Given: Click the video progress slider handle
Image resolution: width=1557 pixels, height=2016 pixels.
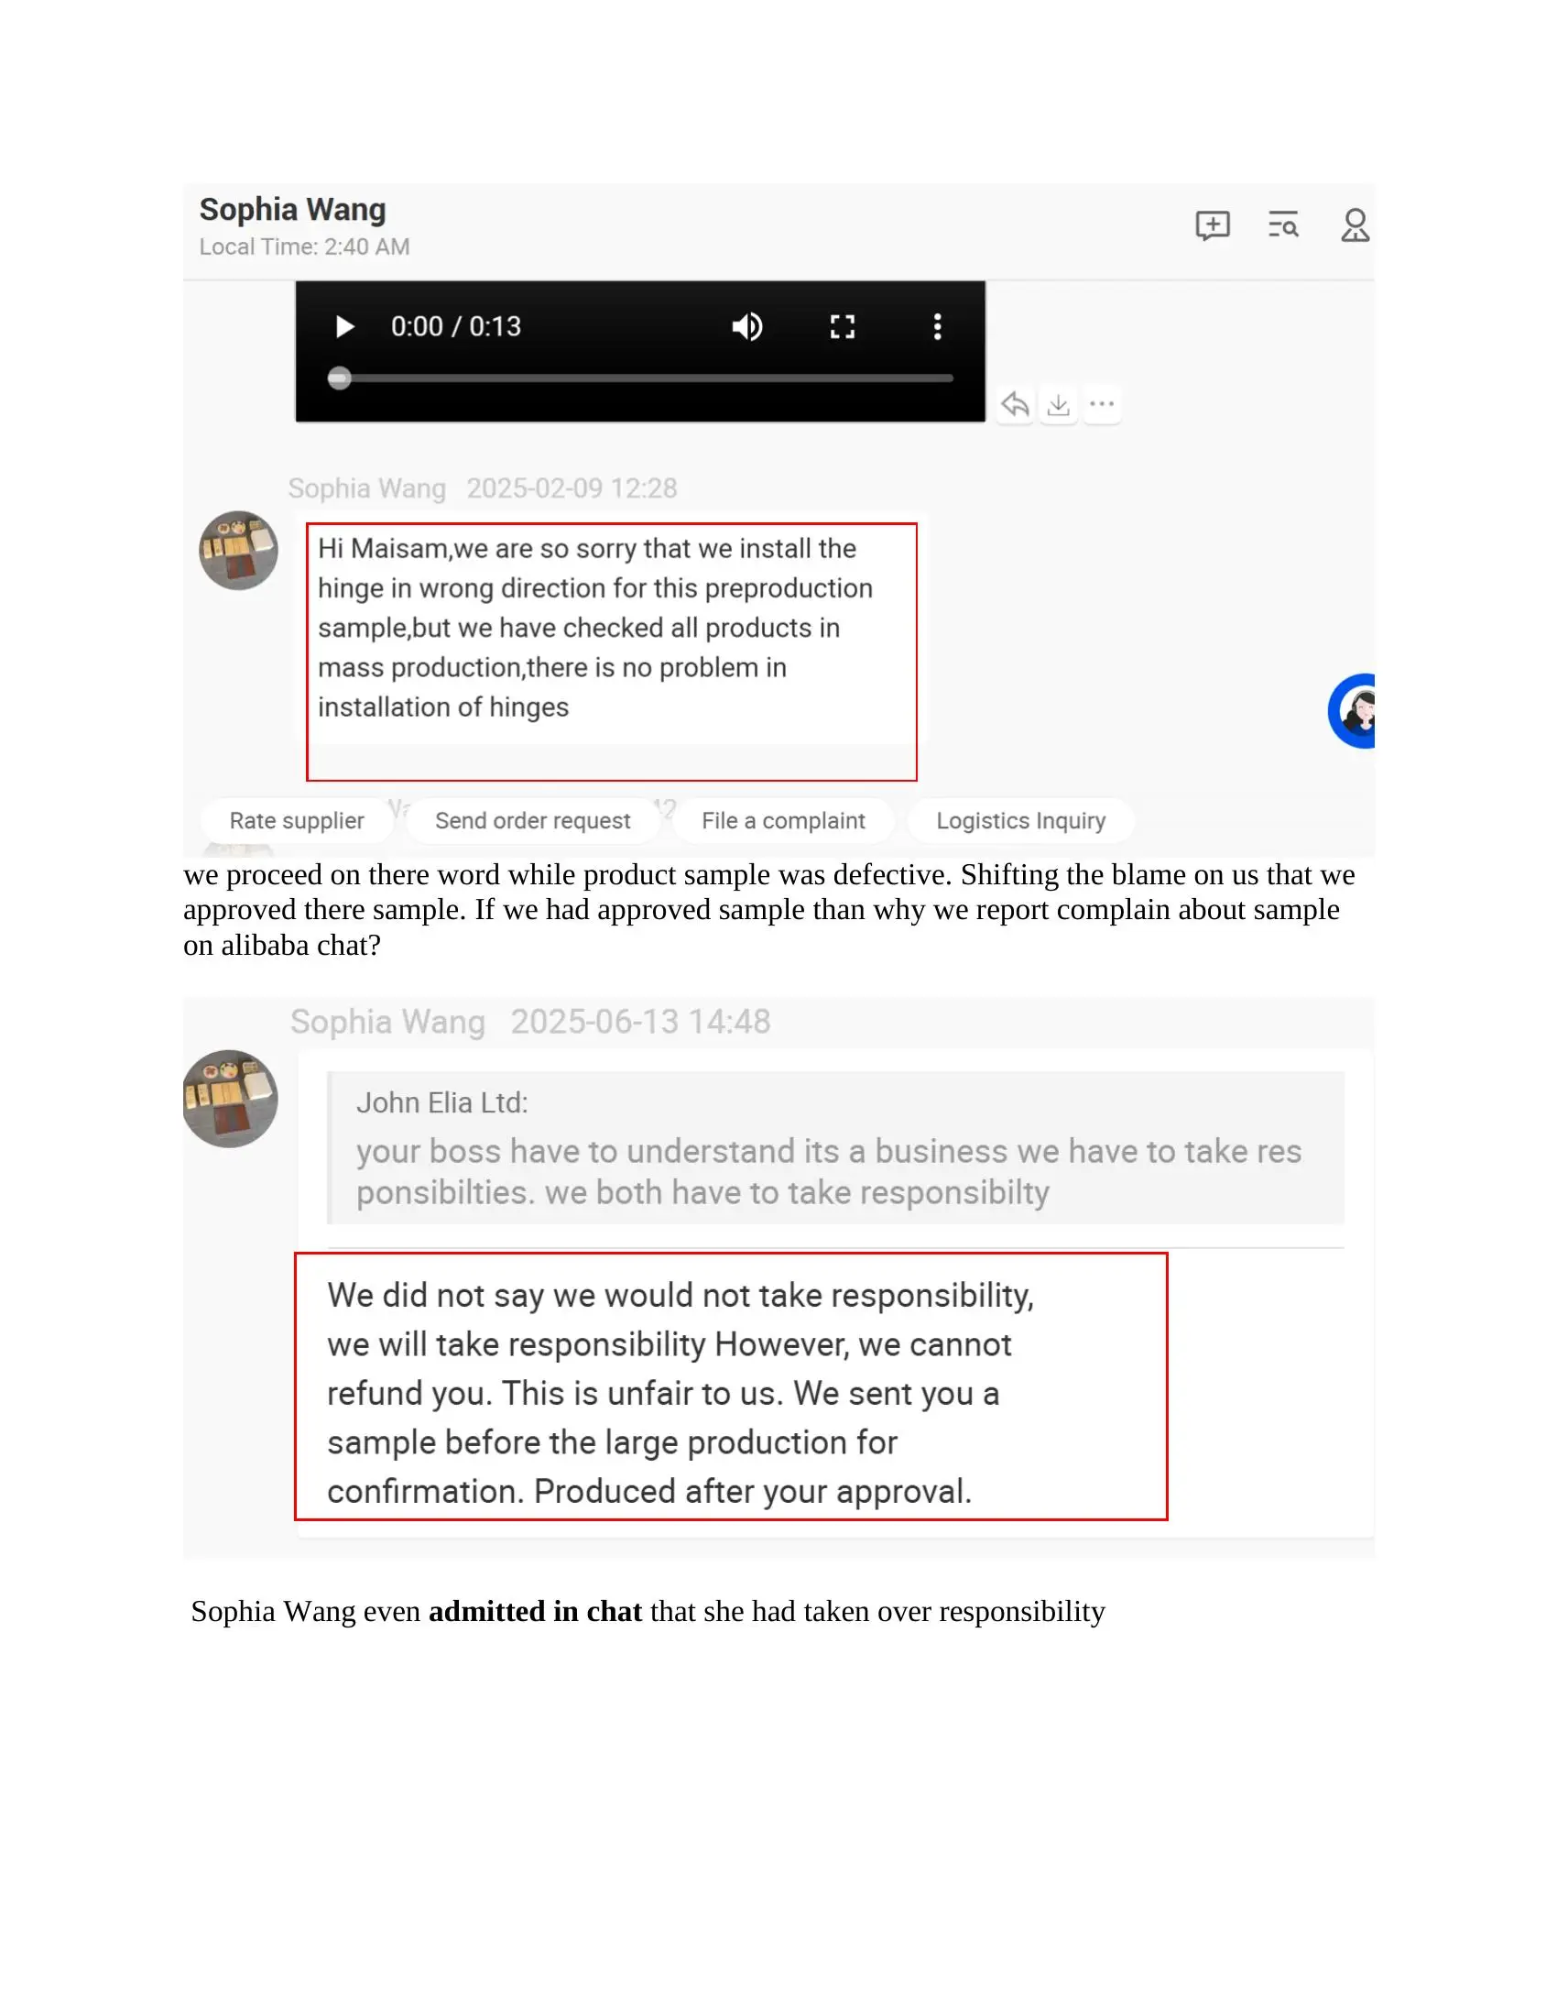Looking at the screenshot, I should pyautogui.click(x=340, y=378).
